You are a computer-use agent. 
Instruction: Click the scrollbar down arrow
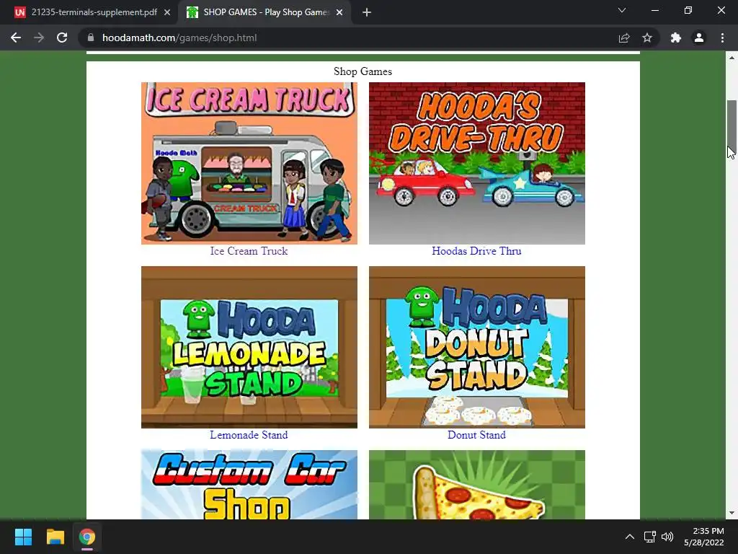click(x=732, y=513)
